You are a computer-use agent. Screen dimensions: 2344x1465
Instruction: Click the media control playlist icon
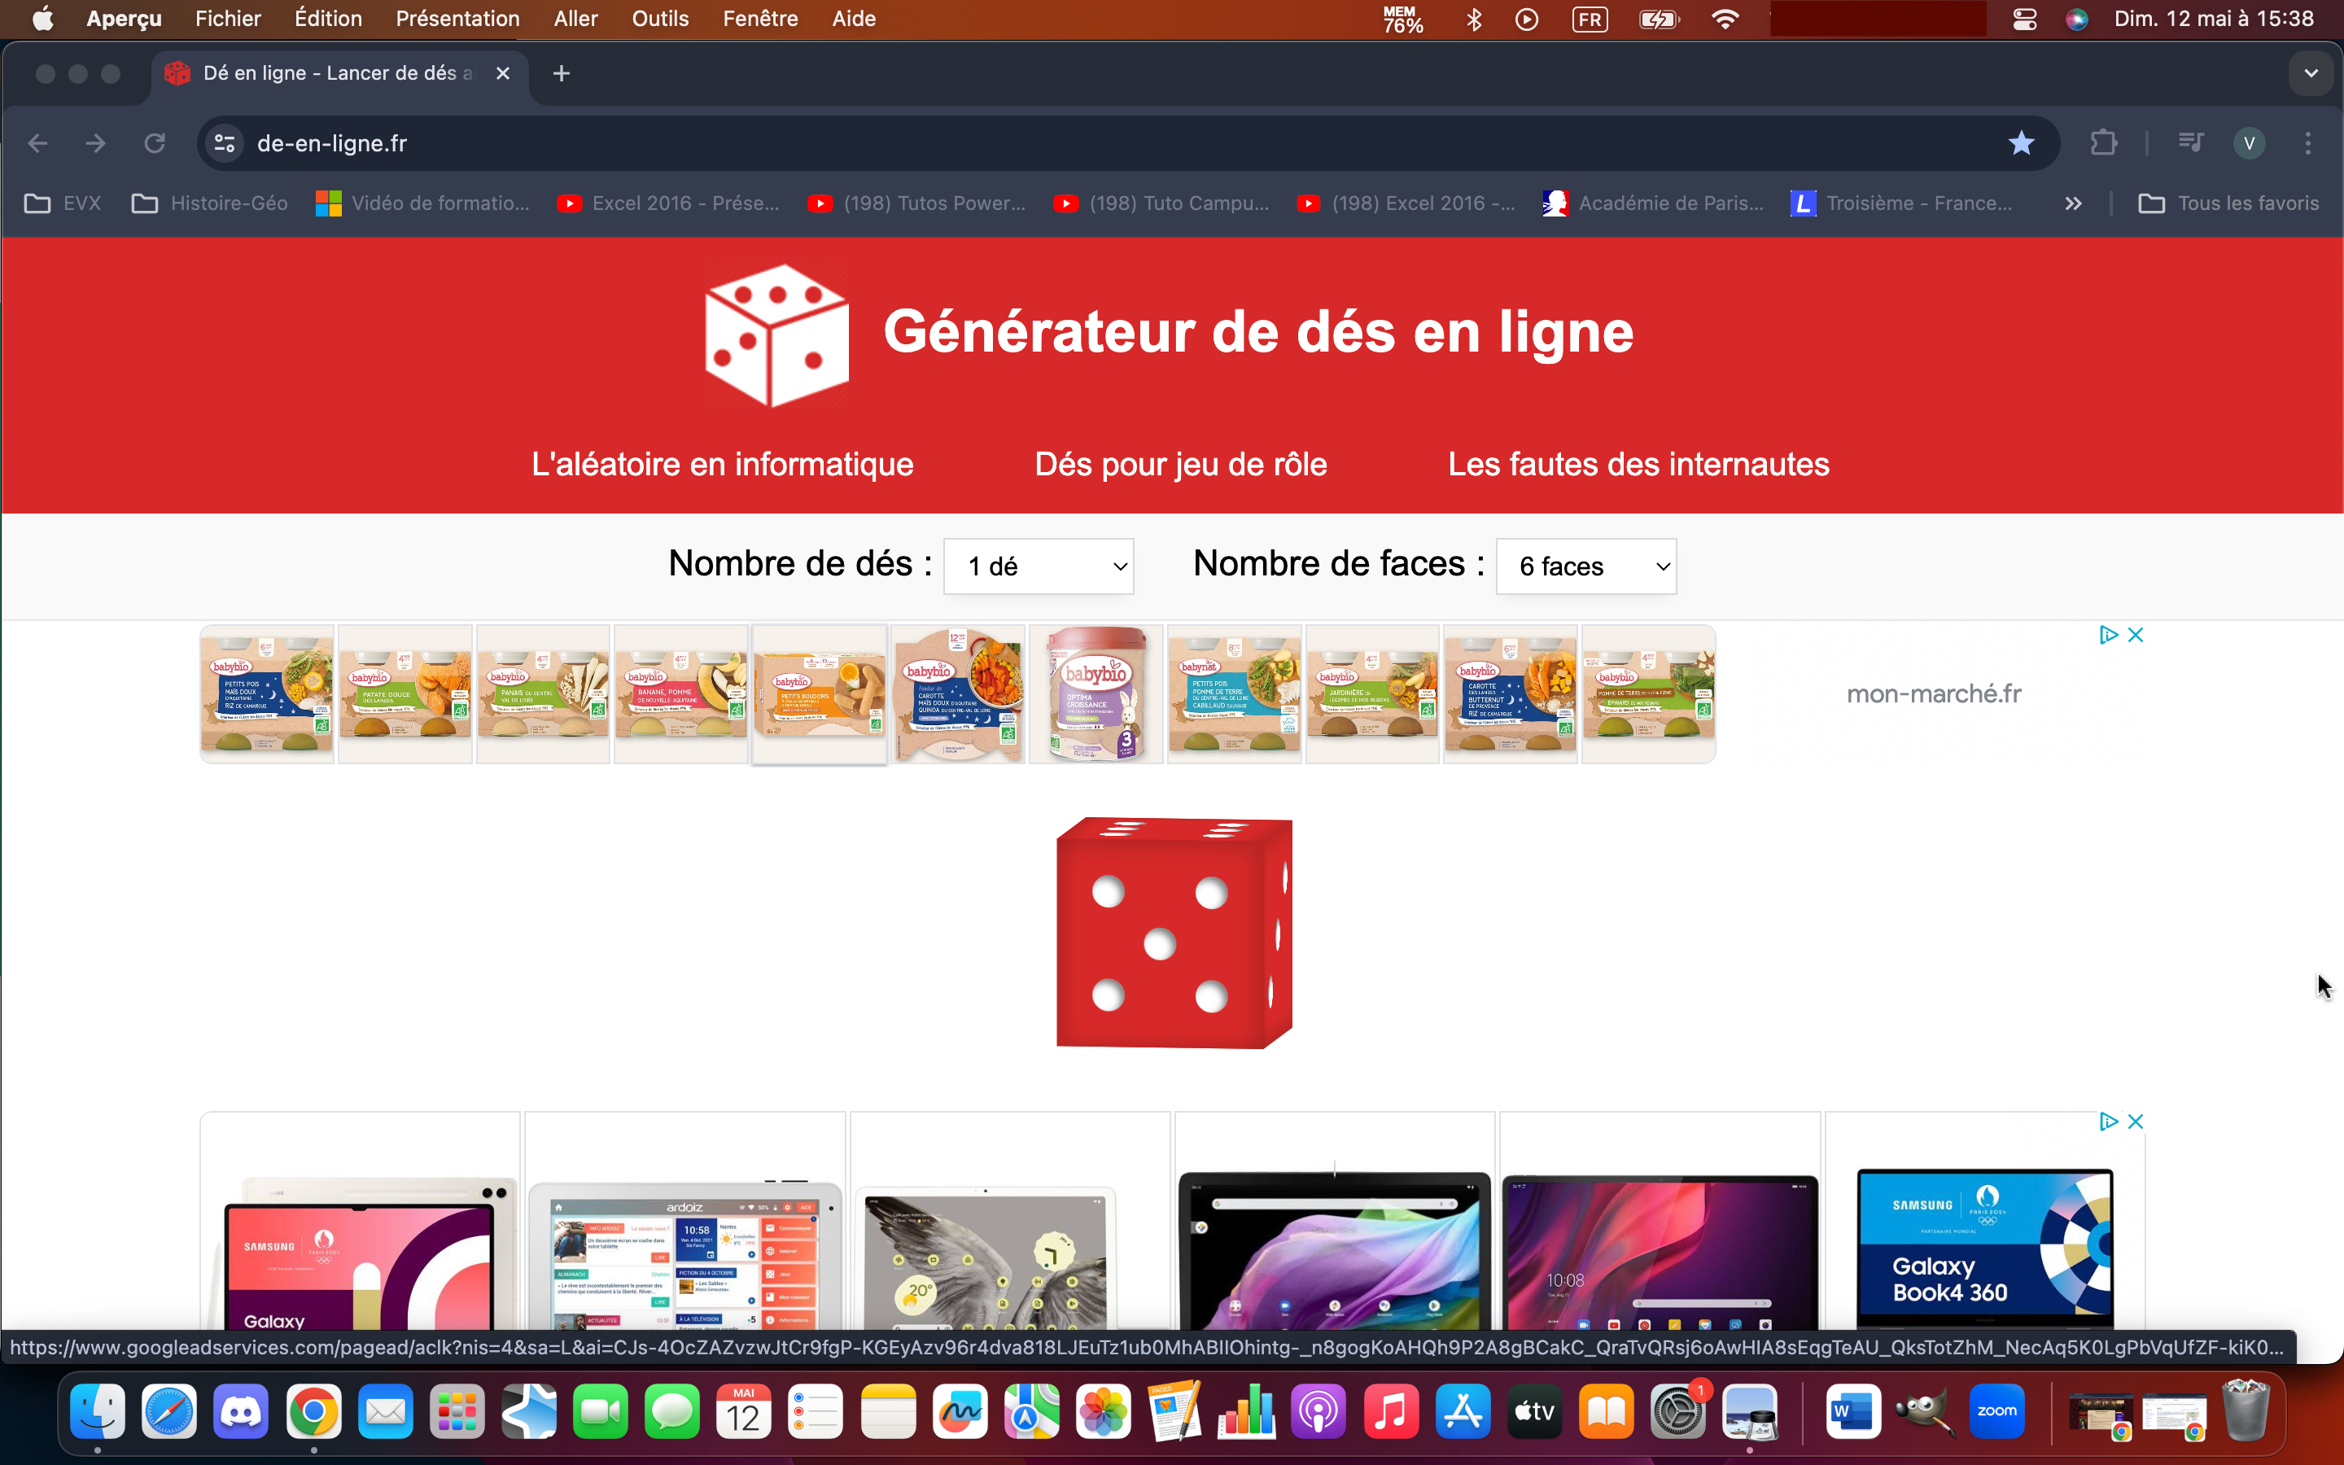[x=2190, y=143]
